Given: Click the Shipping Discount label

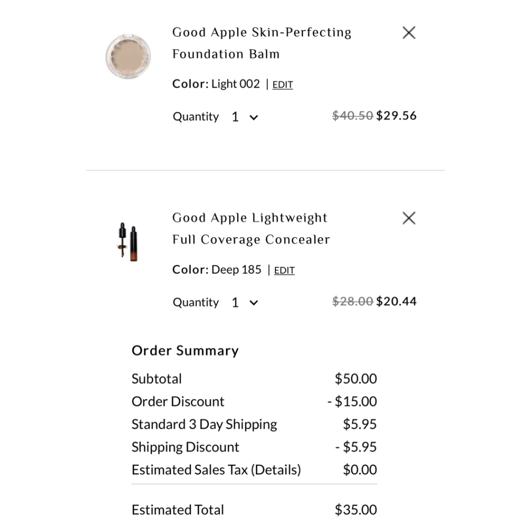Looking at the screenshot, I should click(185, 447).
